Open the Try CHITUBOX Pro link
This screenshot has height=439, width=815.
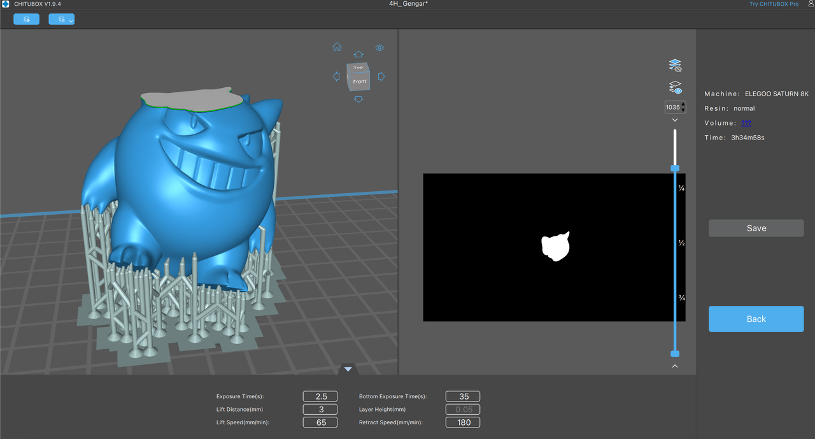[x=774, y=4]
